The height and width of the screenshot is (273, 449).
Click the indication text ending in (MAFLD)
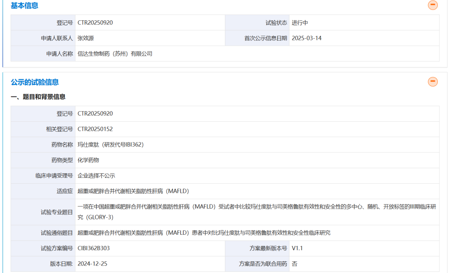coord(133,191)
